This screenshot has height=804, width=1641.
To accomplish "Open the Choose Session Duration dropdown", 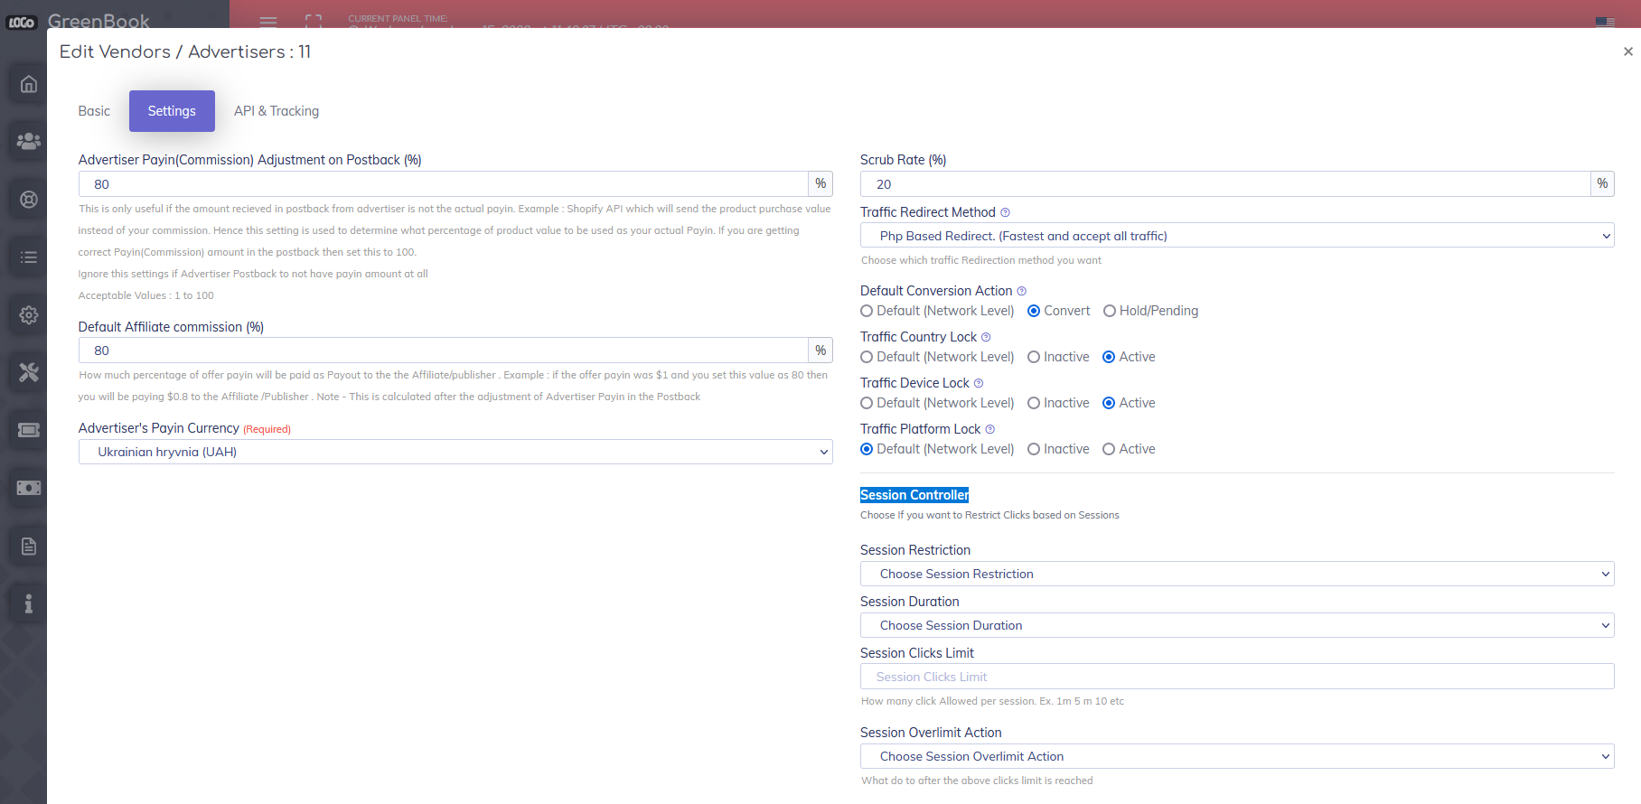I will 1237,625.
